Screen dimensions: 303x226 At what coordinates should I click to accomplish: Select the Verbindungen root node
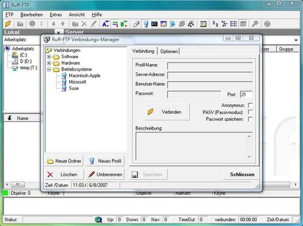point(67,50)
